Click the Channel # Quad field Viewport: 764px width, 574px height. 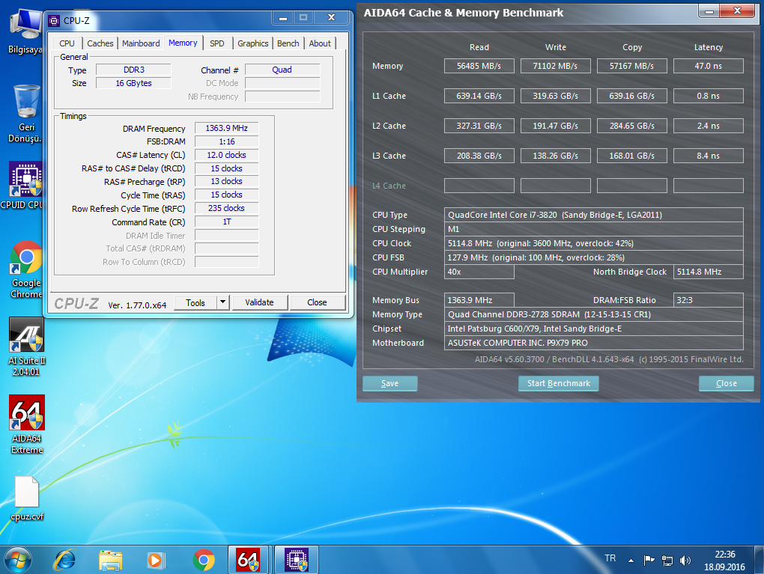pos(282,70)
